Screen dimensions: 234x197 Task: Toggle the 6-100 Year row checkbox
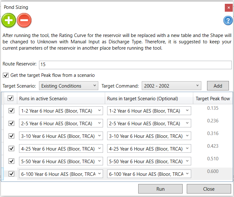coord(11,174)
